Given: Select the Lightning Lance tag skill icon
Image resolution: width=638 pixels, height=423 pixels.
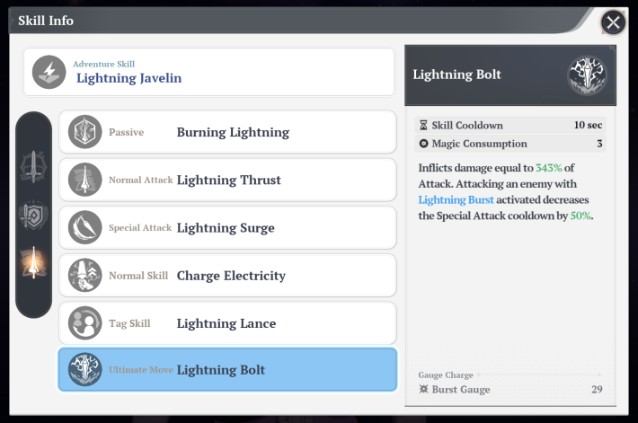Looking at the screenshot, I should (84, 323).
